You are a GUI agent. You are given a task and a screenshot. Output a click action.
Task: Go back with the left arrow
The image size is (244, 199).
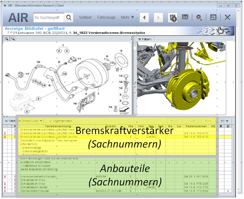144,18
